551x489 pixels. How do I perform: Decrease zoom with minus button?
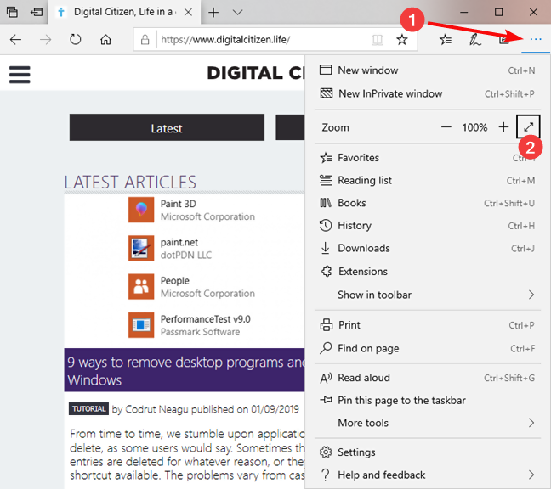(446, 127)
